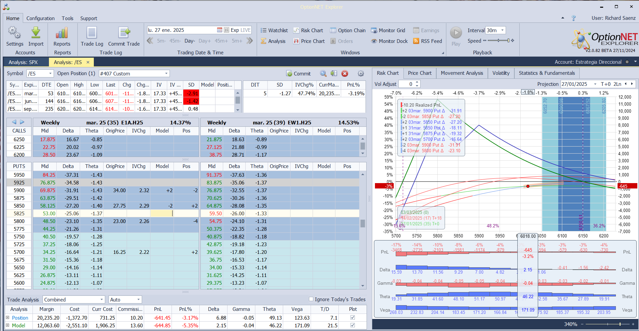Click the Commit button
639x331 pixels.
click(x=299, y=73)
